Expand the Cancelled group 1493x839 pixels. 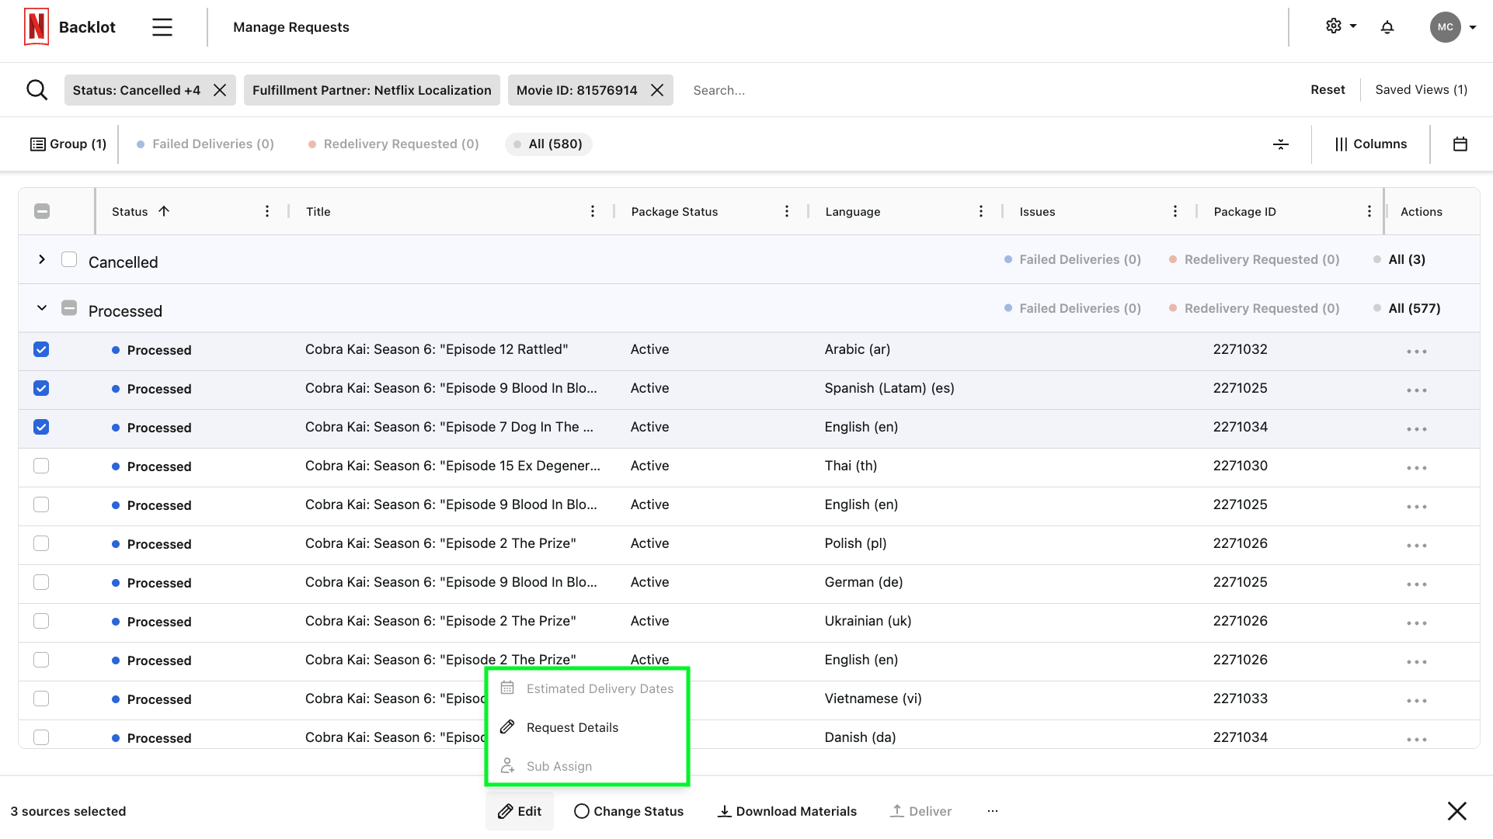pyautogui.click(x=42, y=260)
